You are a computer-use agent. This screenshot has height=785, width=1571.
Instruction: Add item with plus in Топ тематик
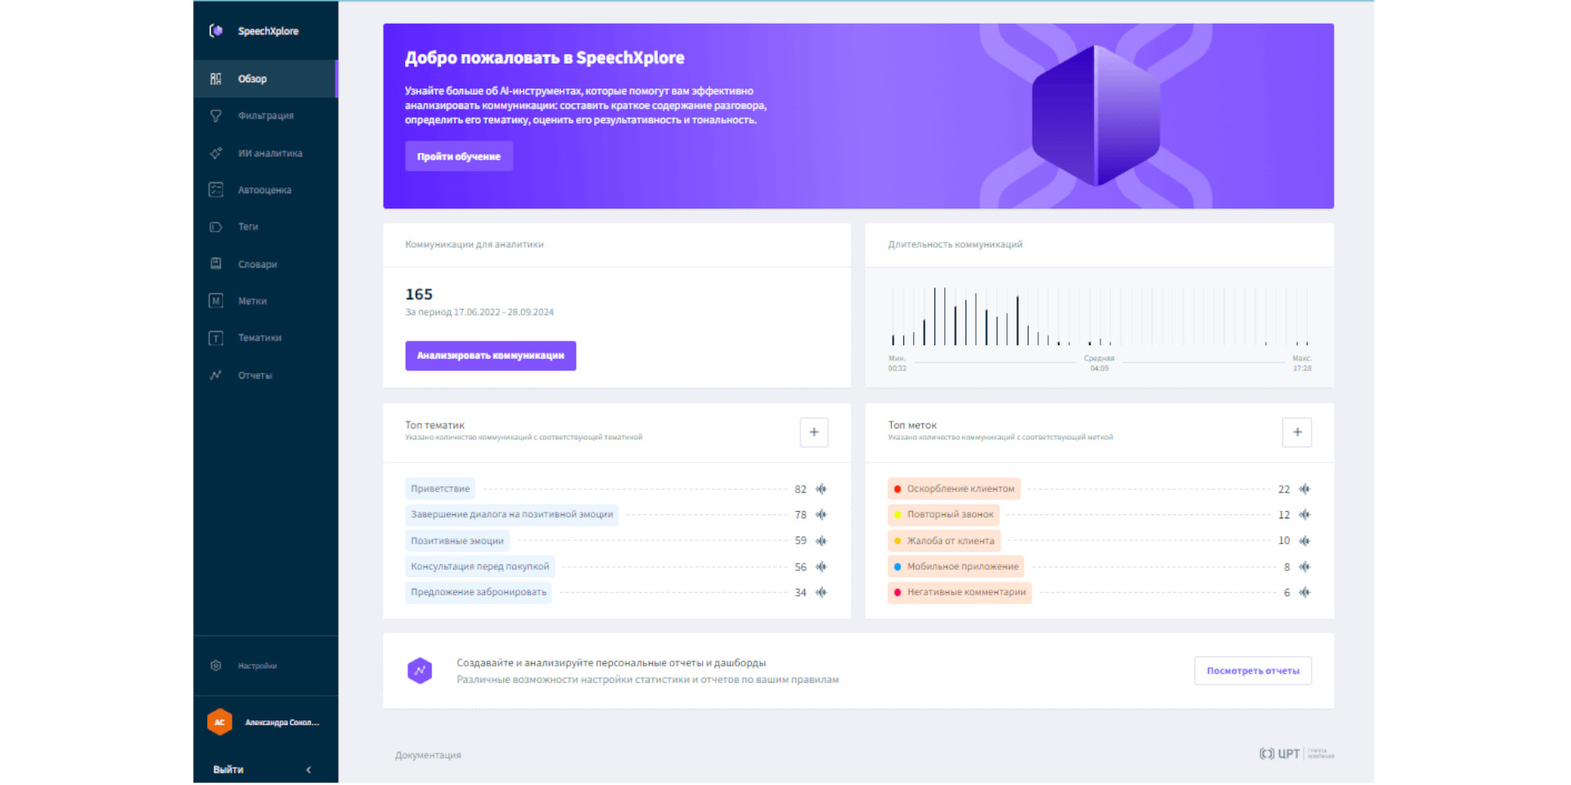click(x=813, y=433)
